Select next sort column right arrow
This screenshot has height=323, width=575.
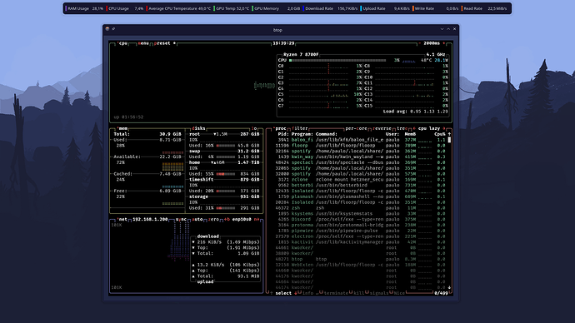tap(443, 128)
